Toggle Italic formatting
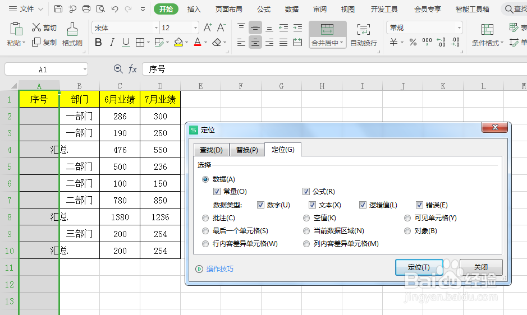The image size is (527, 315). [112, 42]
